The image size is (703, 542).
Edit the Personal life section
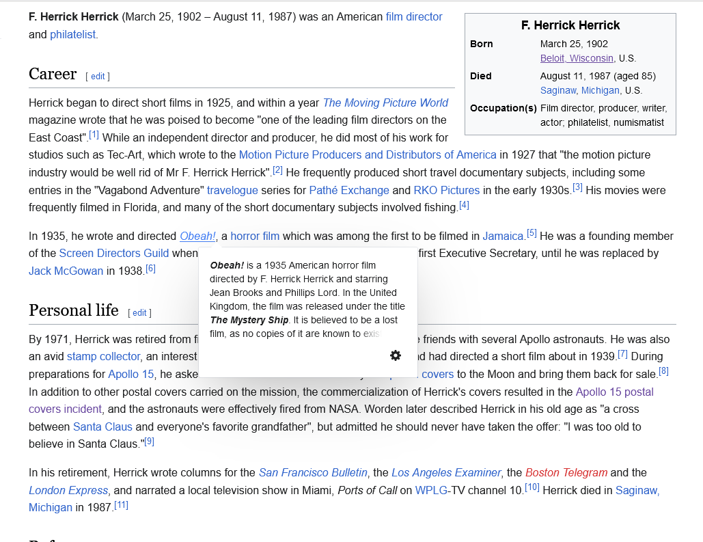click(139, 313)
